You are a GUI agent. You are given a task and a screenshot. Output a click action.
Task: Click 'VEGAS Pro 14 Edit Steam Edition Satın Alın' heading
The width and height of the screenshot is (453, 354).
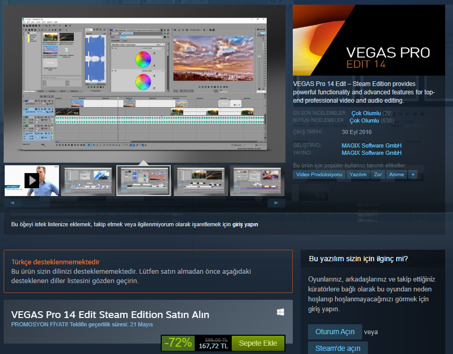click(110, 315)
